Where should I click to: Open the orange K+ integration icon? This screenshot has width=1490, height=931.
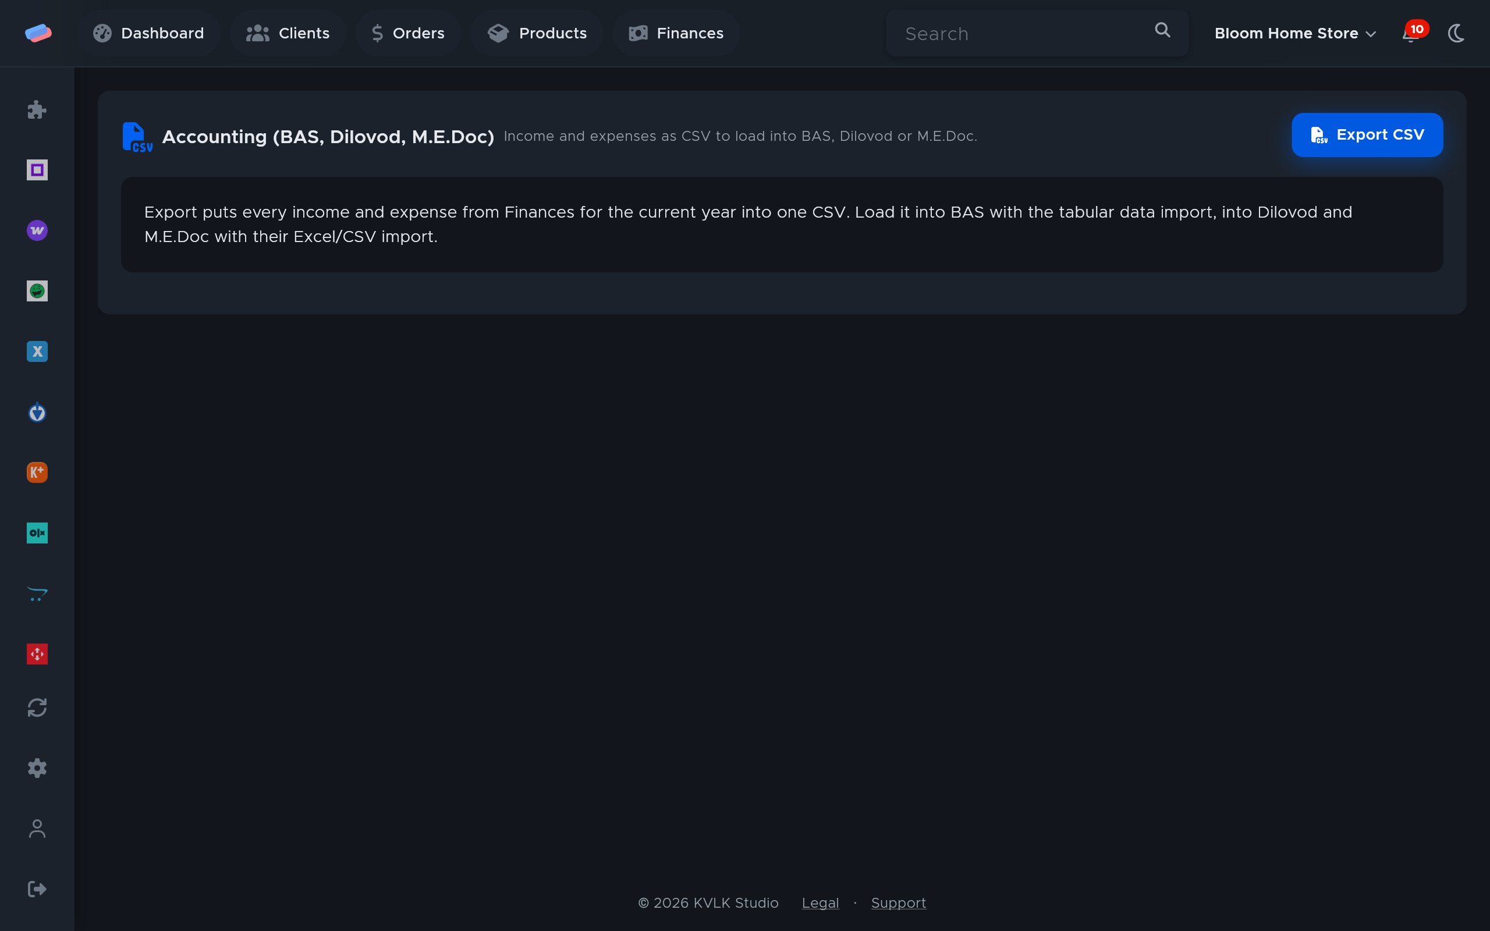click(37, 472)
